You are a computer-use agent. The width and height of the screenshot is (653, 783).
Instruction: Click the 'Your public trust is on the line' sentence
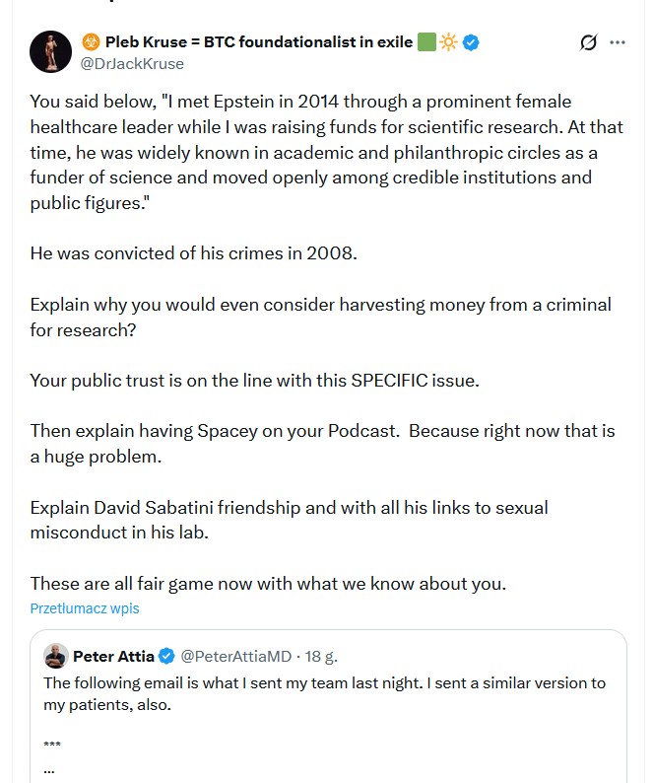(254, 380)
